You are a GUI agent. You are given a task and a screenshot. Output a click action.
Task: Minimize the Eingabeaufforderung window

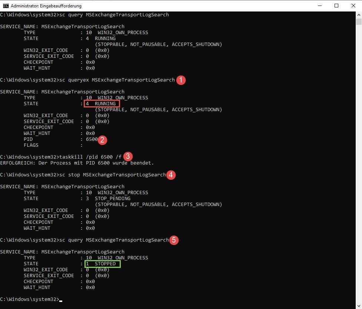(319, 6)
